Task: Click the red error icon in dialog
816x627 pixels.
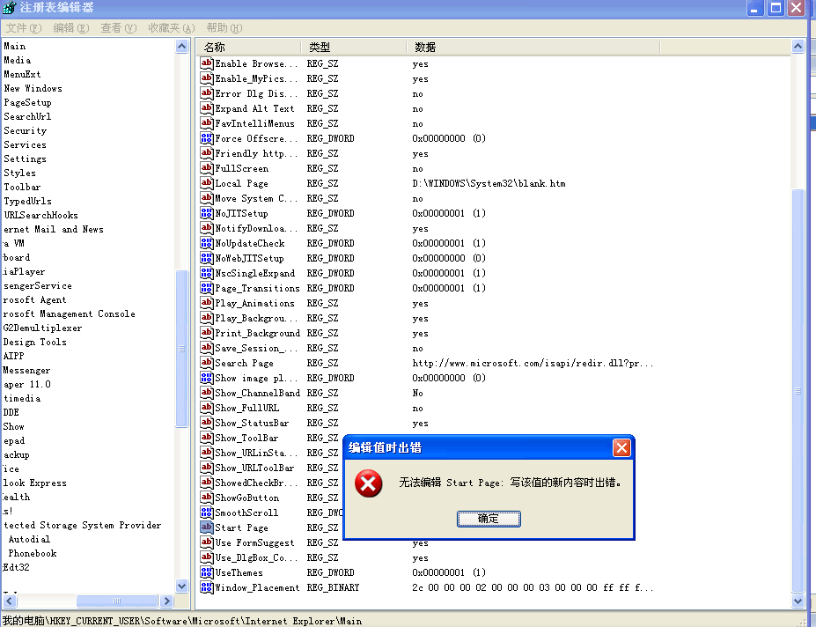Action: pyautogui.click(x=369, y=483)
